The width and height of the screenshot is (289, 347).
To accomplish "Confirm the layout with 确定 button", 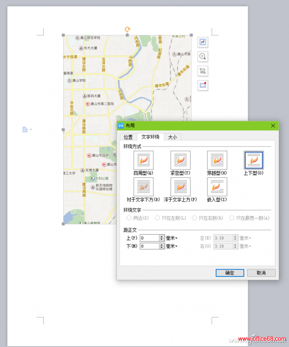I will 230,273.
